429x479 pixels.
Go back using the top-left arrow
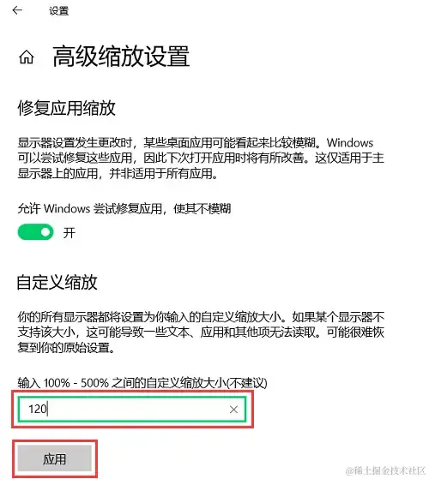tap(17, 10)
